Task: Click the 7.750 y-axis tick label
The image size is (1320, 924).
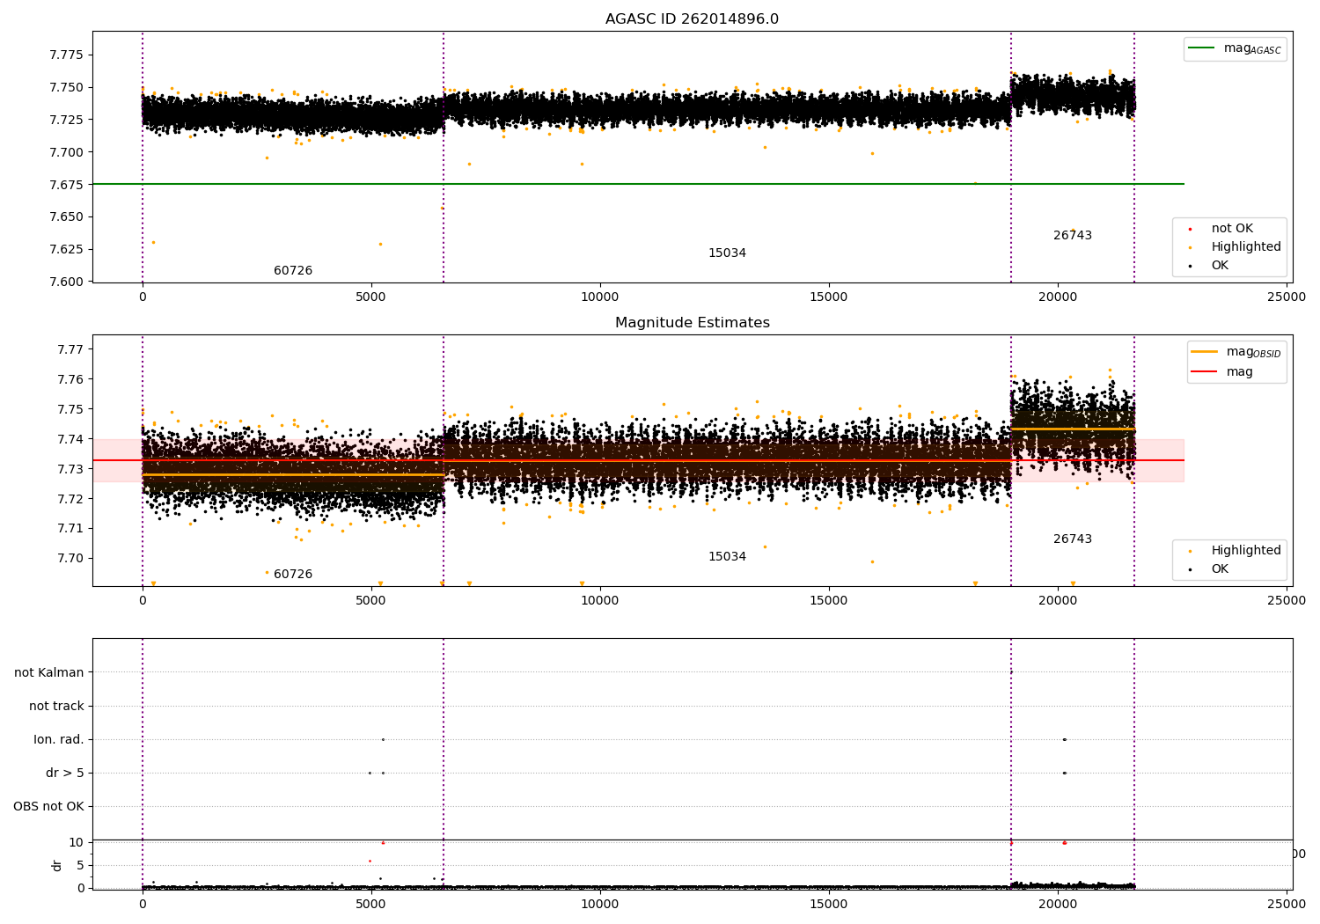Action: tap(67, 88)
